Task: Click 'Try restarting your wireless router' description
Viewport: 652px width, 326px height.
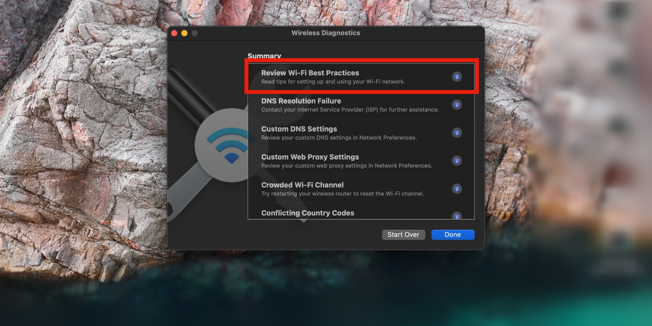Action: pos(343,194)
